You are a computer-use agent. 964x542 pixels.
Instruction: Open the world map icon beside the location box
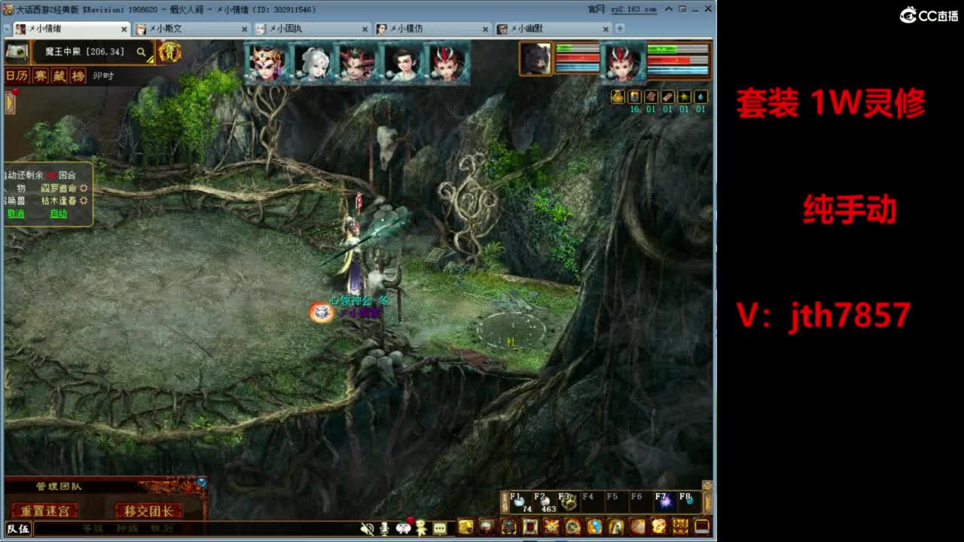17,52
